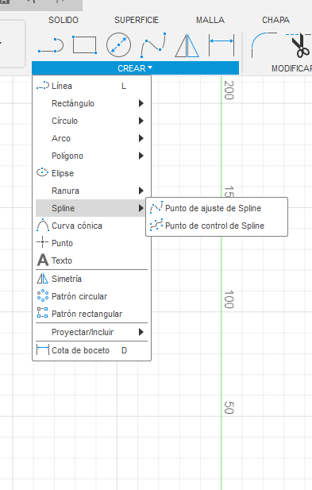This screenshot has width=312, height=490.
Task: Select the Rectangle tool icon in toolbar
Action: (85, 45)
